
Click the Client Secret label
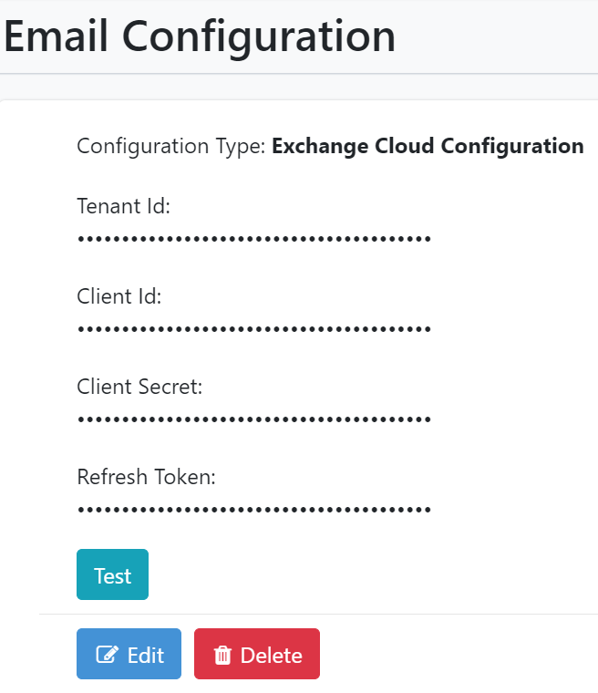point(139,387)
